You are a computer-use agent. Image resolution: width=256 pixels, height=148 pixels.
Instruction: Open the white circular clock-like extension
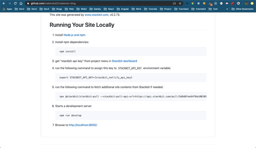238,3
